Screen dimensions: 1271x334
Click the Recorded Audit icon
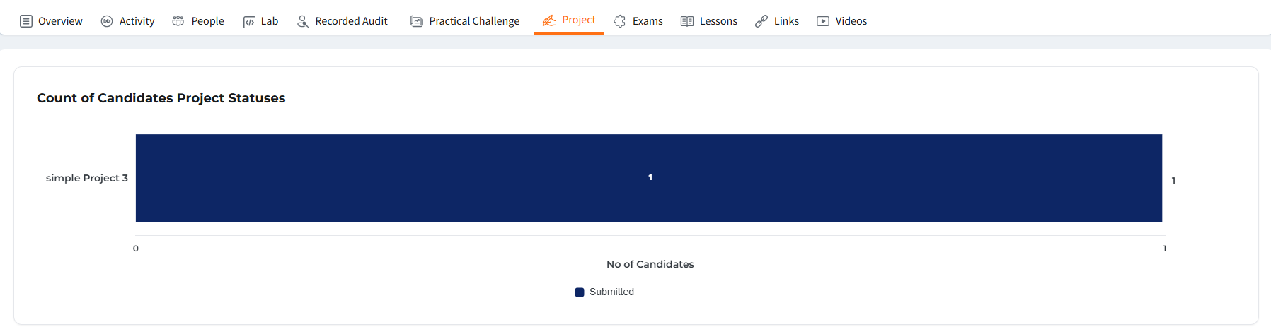pos(303,21)
